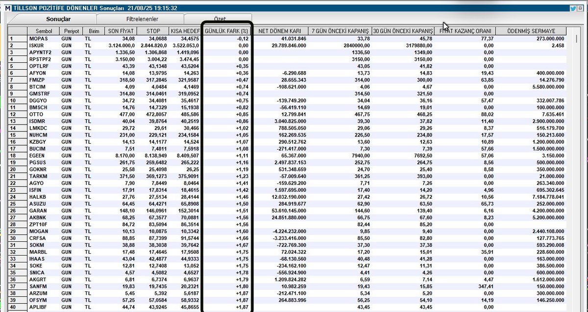Select the BTCIM symbol cell

pos(36,86)
